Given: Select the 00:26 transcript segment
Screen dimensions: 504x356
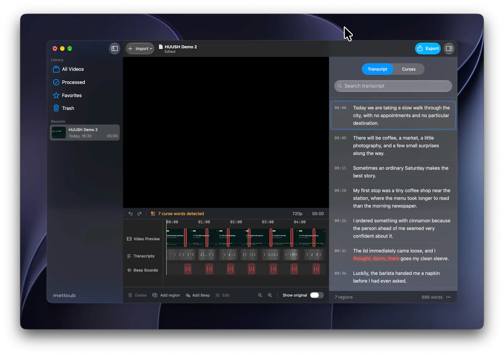Looking at the screenshot, I should coord(393,228).
